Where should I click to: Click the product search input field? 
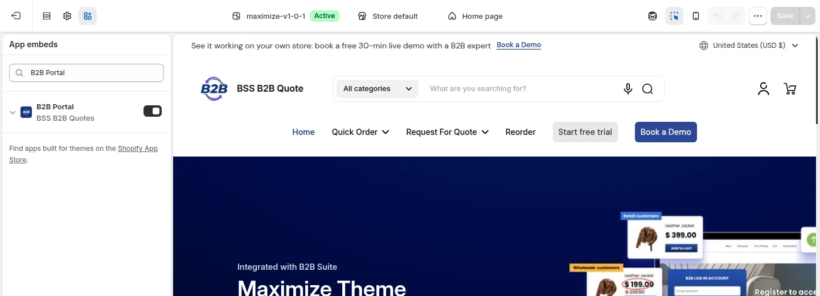pos(521,89)
